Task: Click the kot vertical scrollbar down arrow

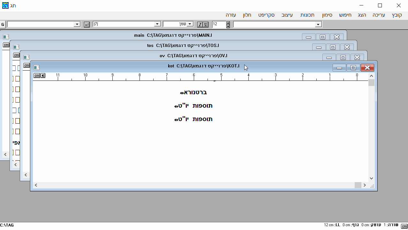Action: (371, 179)
